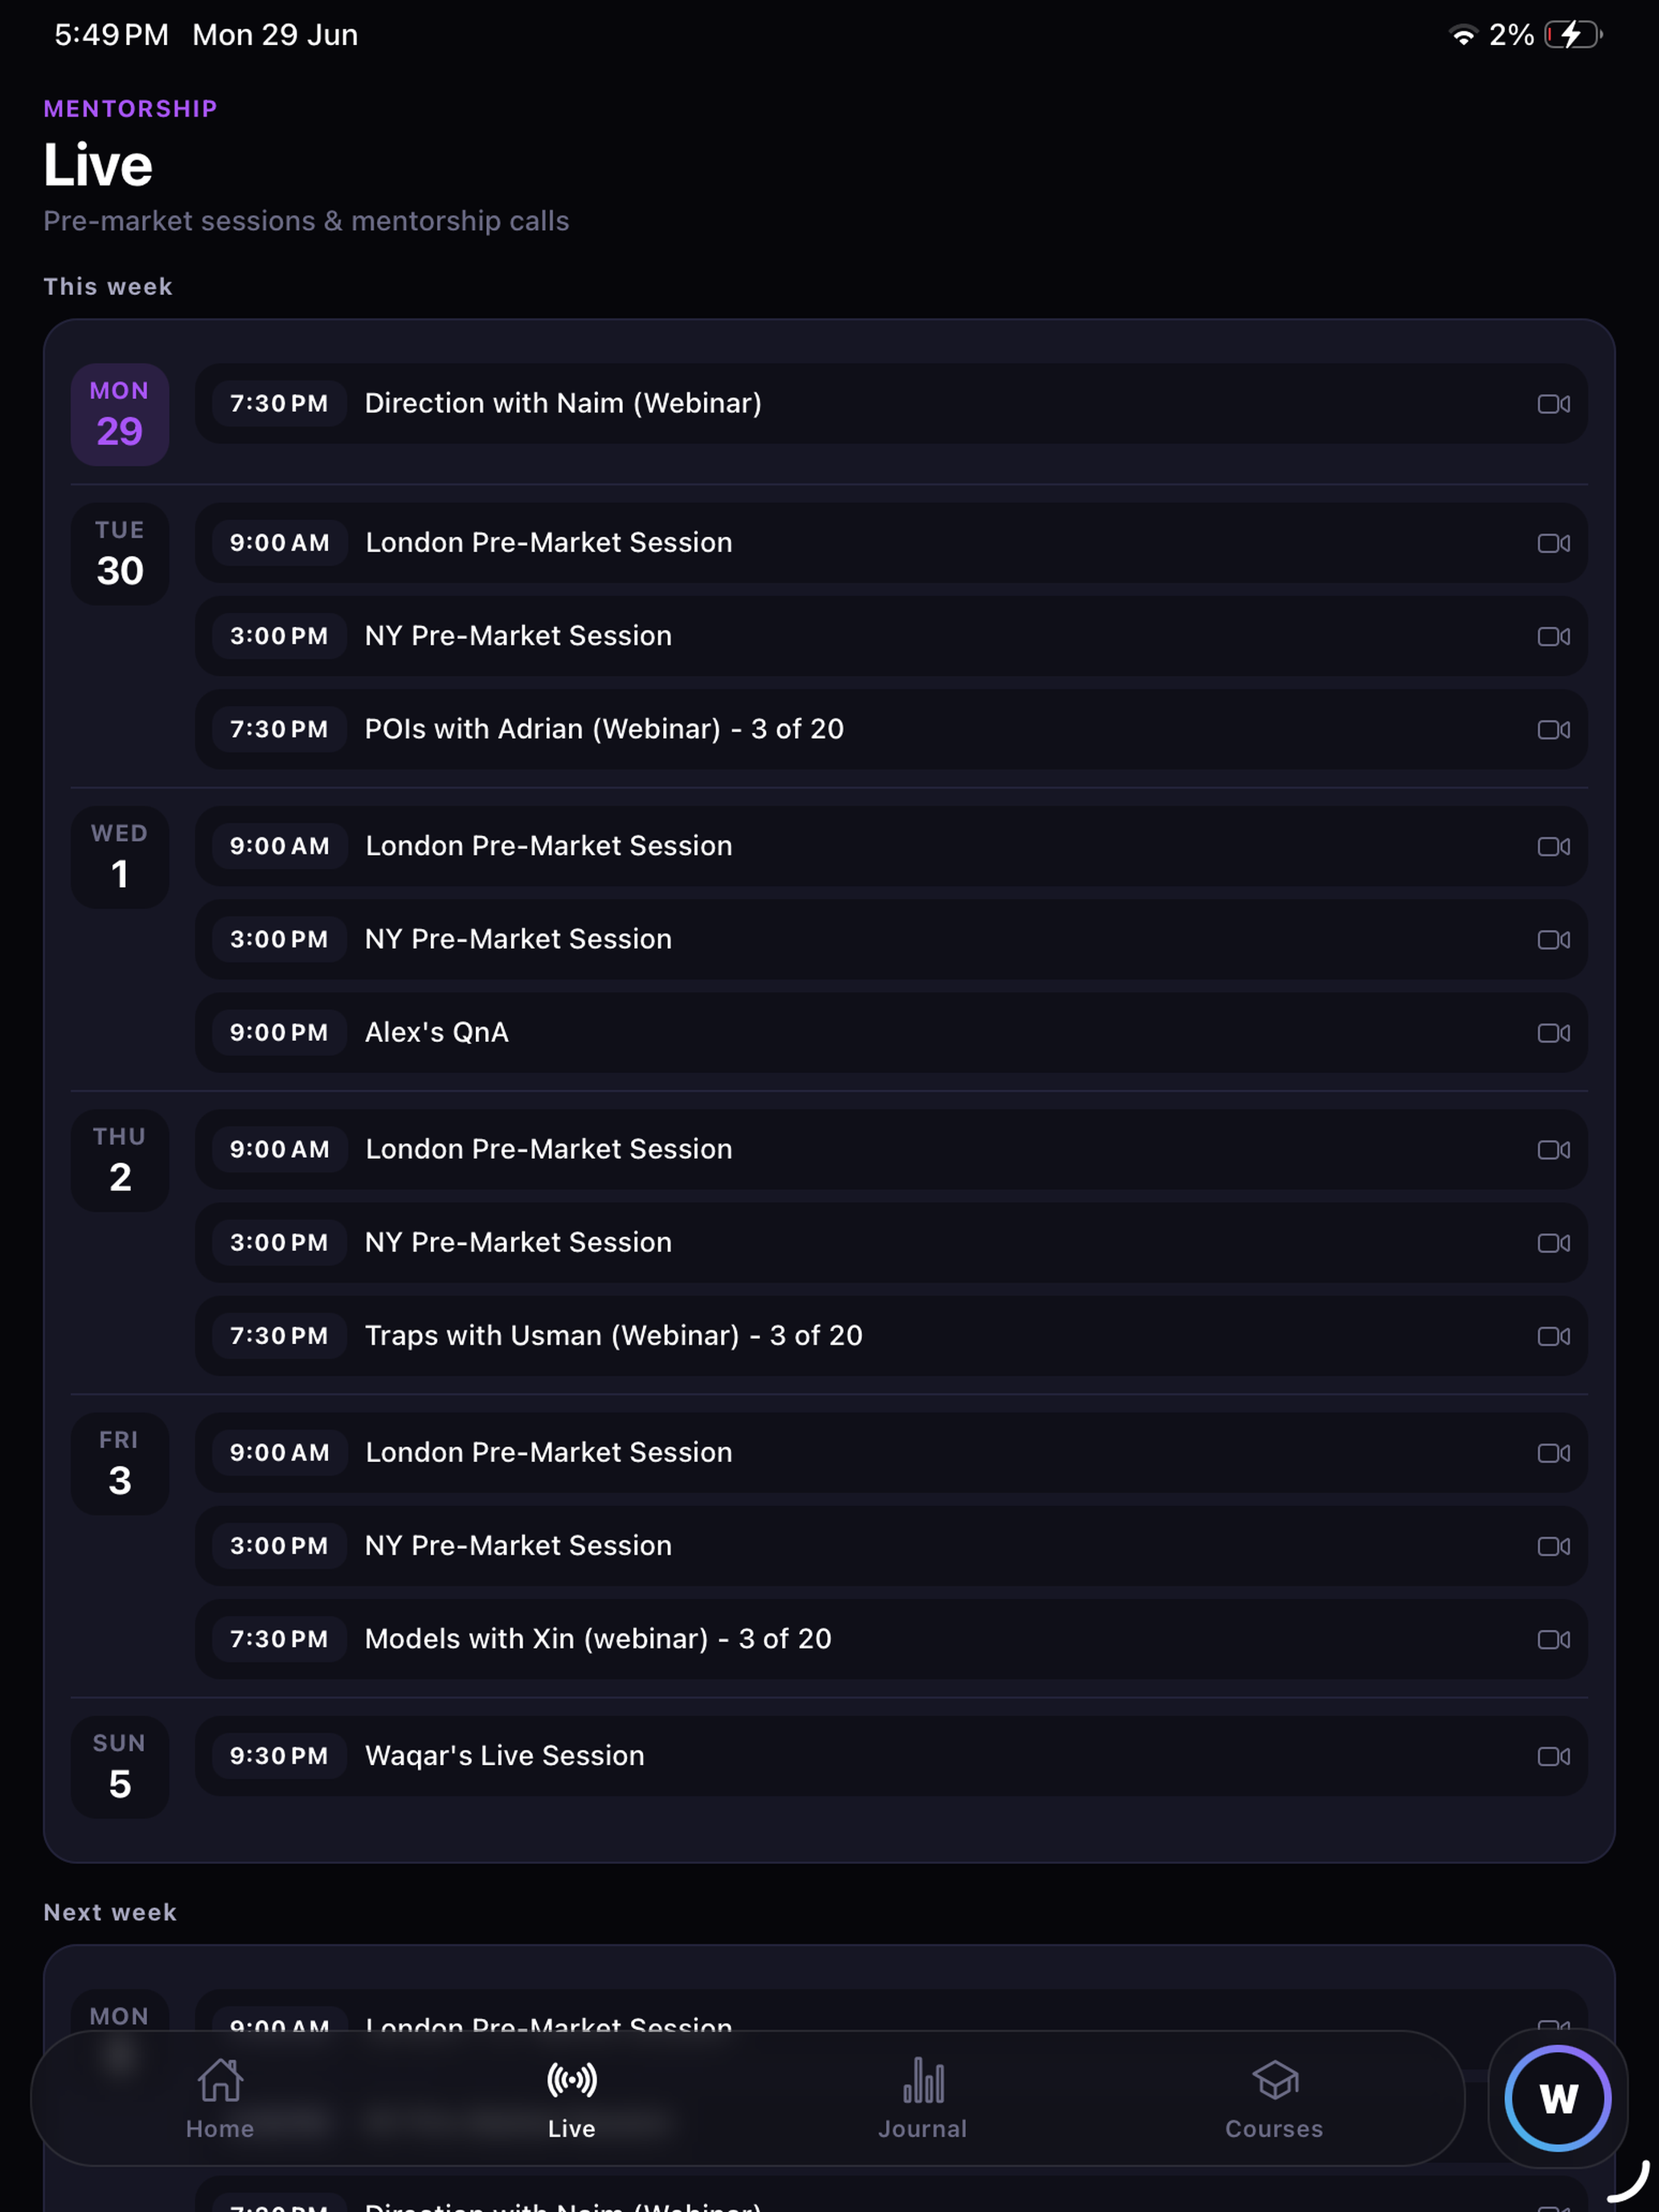Tap video icon for Alex's QnA
The height and width of the screenshot is (2212, 1659).
1553,1033
